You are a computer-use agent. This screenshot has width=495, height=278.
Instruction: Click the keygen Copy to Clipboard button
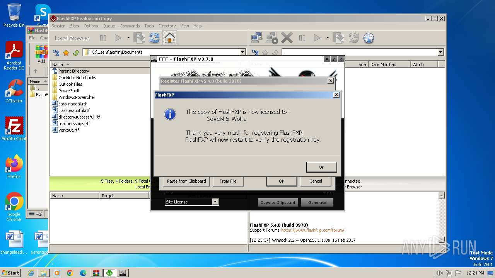(278, 202)
